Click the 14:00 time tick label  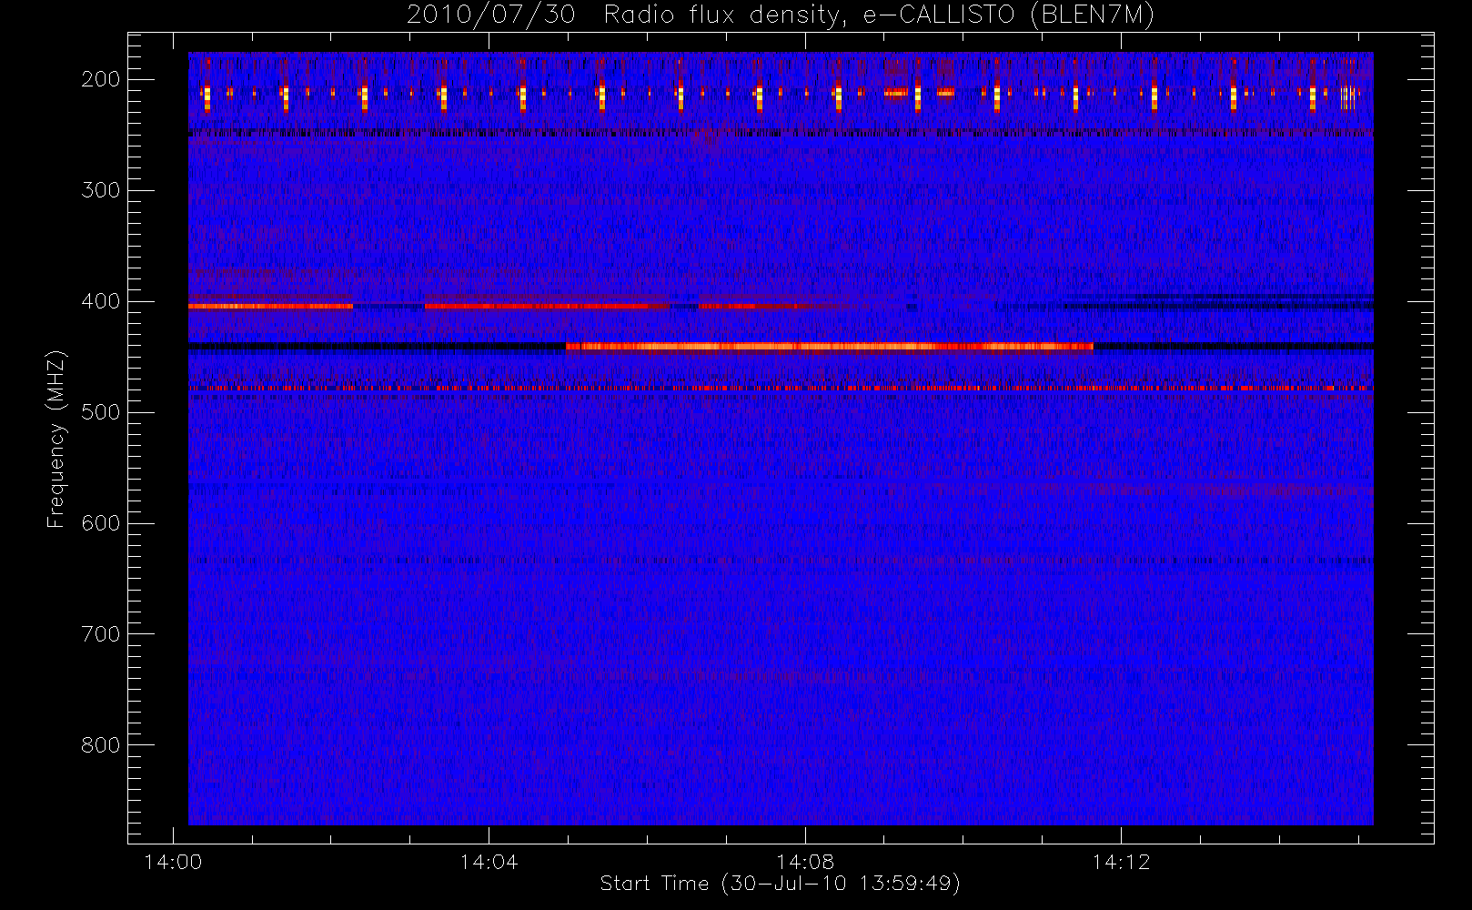click(173, 862)
